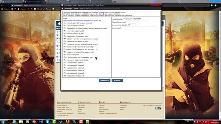Open the green C application in taskbar
This screenshot has height=124, width=221.
pos(54,122)
